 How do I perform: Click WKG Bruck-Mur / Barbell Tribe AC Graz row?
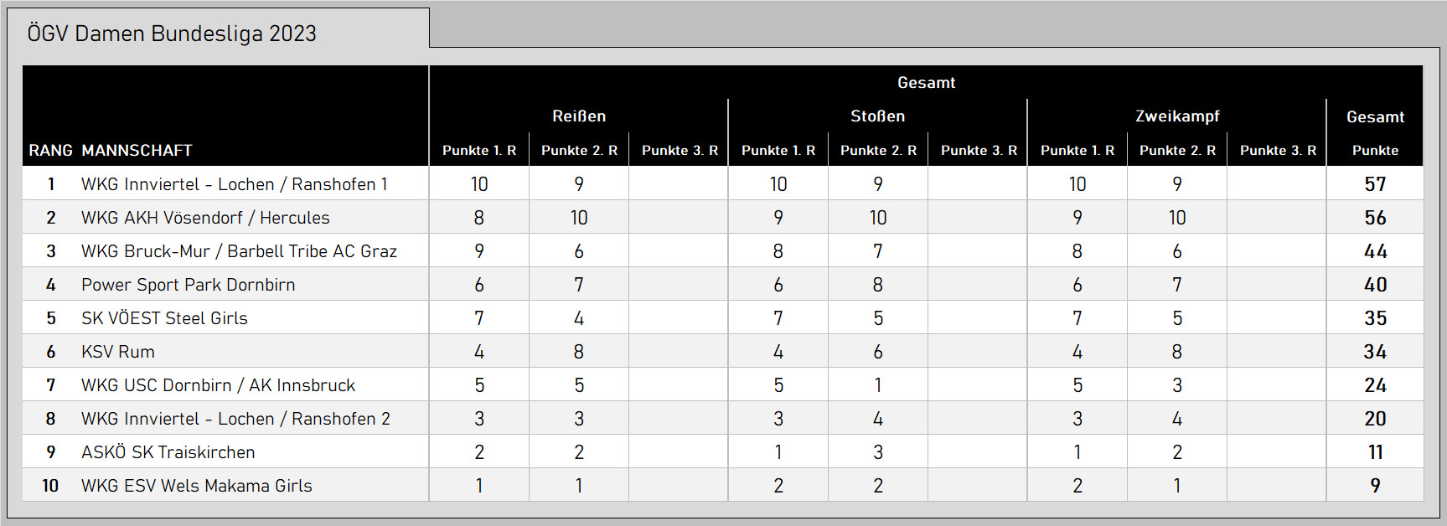coord(723,250)
